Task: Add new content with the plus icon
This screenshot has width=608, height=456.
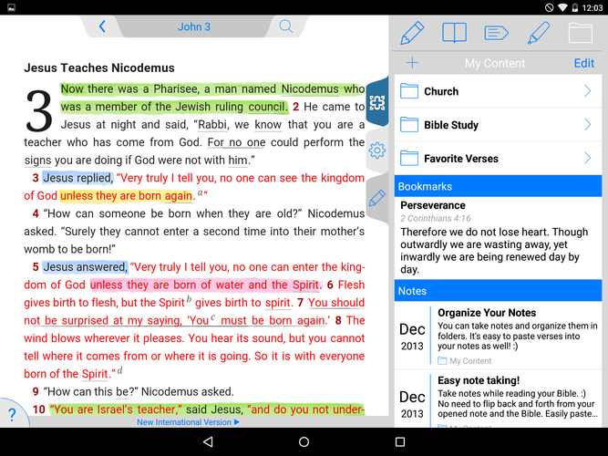Action: pos(412,63)
